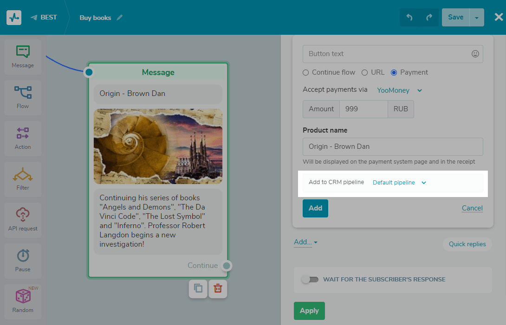Delete the message block with trash icon
Viewport: 506px width, 325px height.
(x=218, y=289)
